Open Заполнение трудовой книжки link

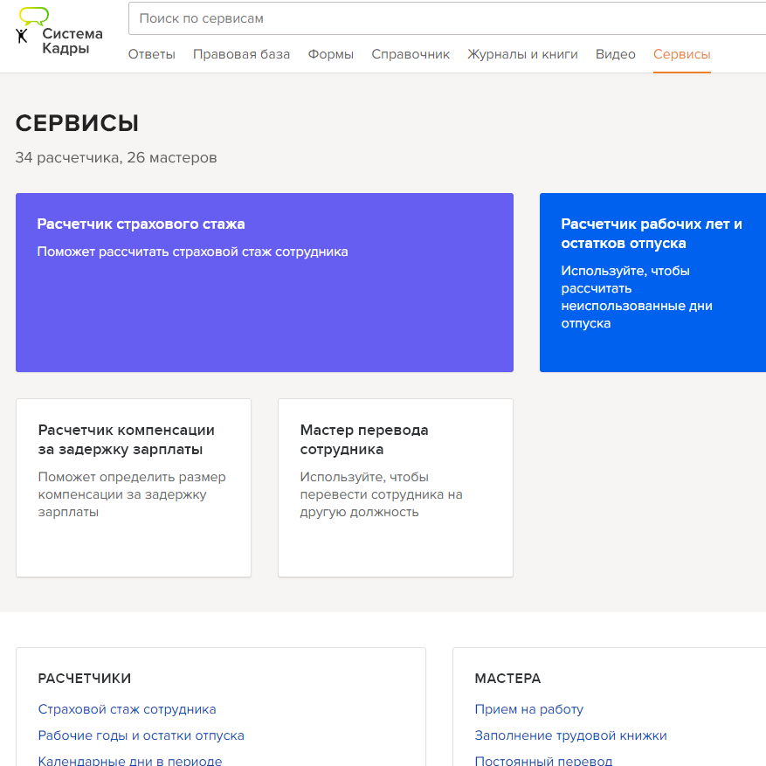(x=570, y=735)
